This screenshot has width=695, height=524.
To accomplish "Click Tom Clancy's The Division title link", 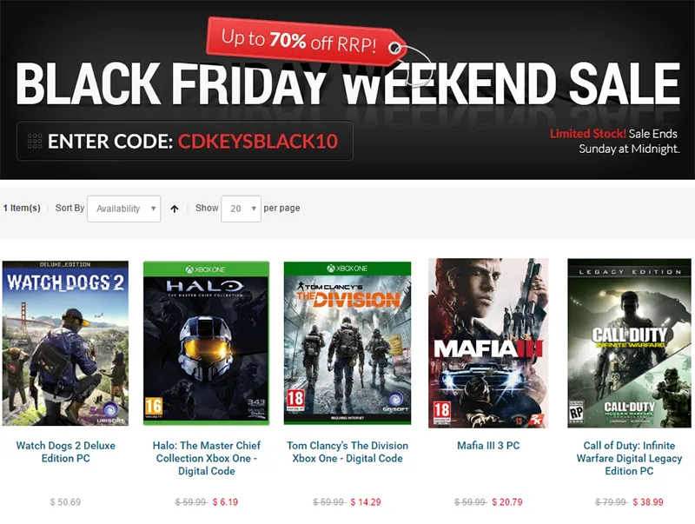I will point(347,452).
